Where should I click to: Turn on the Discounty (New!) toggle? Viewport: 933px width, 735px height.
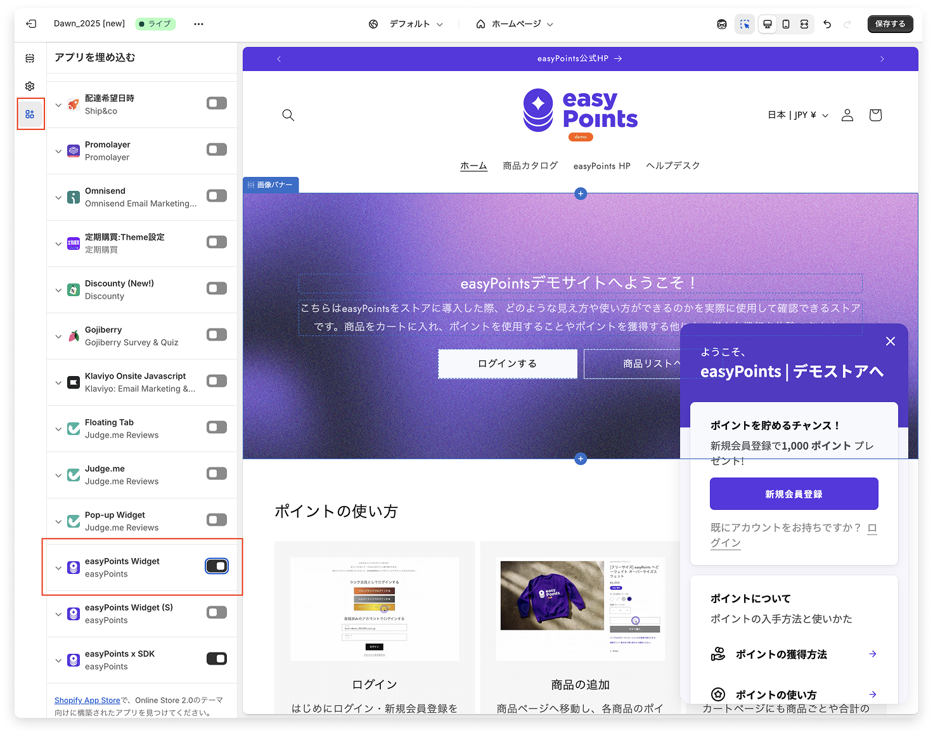(217, 289)
